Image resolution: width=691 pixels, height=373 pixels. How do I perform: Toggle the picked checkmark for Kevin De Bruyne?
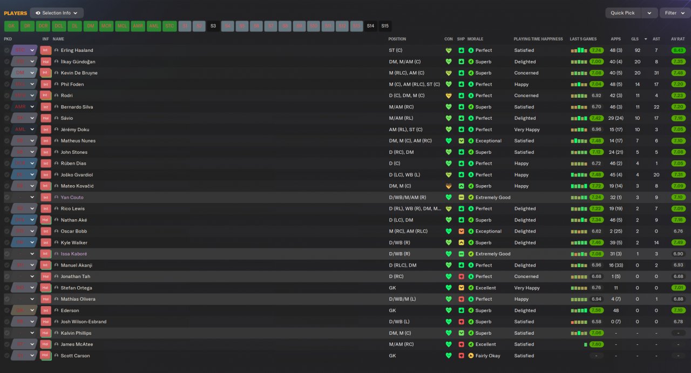tap(7, 73)
